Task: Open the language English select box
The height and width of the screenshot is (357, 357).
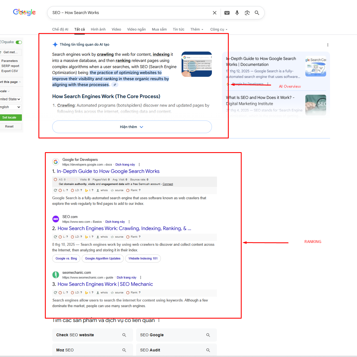Action: (x=10, y=107)
